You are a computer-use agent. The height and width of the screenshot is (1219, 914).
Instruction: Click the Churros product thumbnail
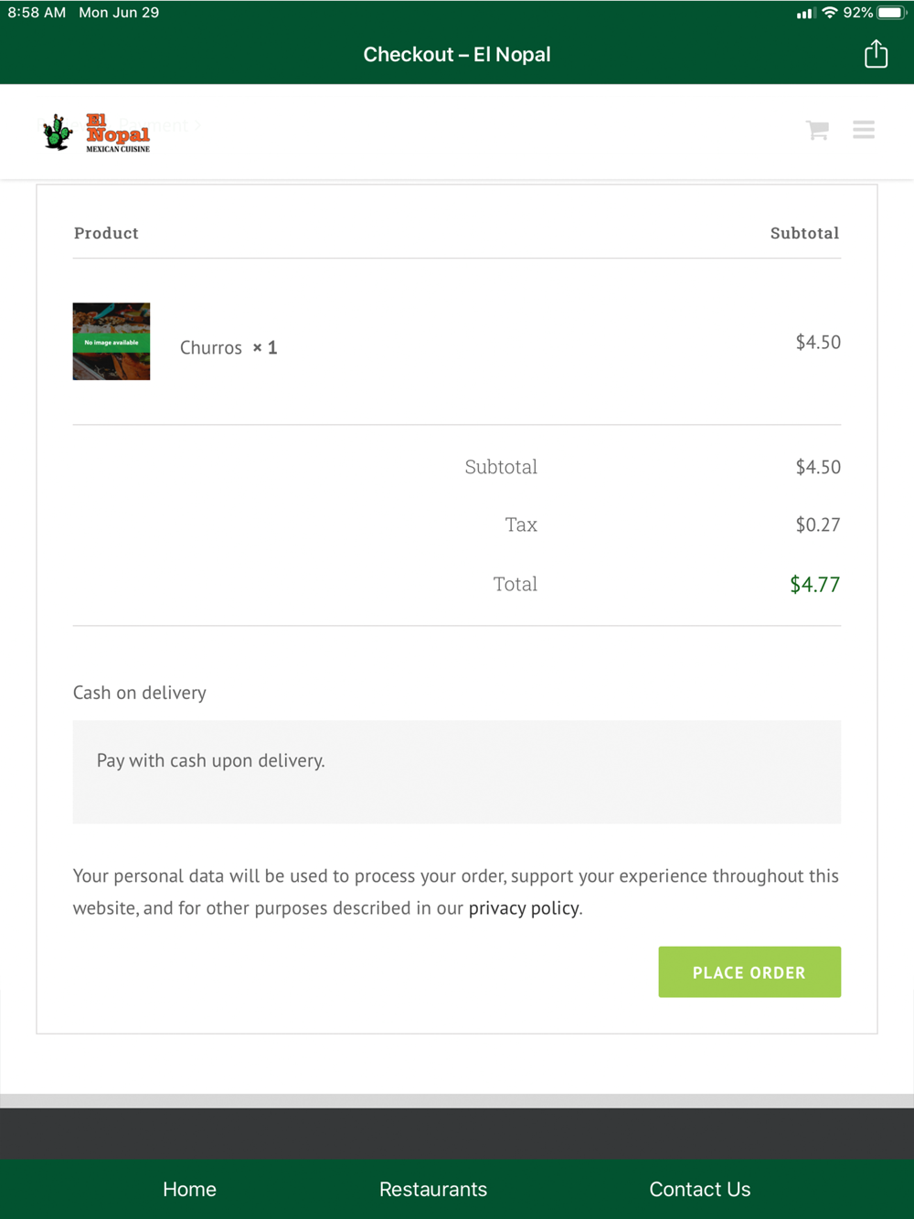pyautogui.click(x=112, y=342)
